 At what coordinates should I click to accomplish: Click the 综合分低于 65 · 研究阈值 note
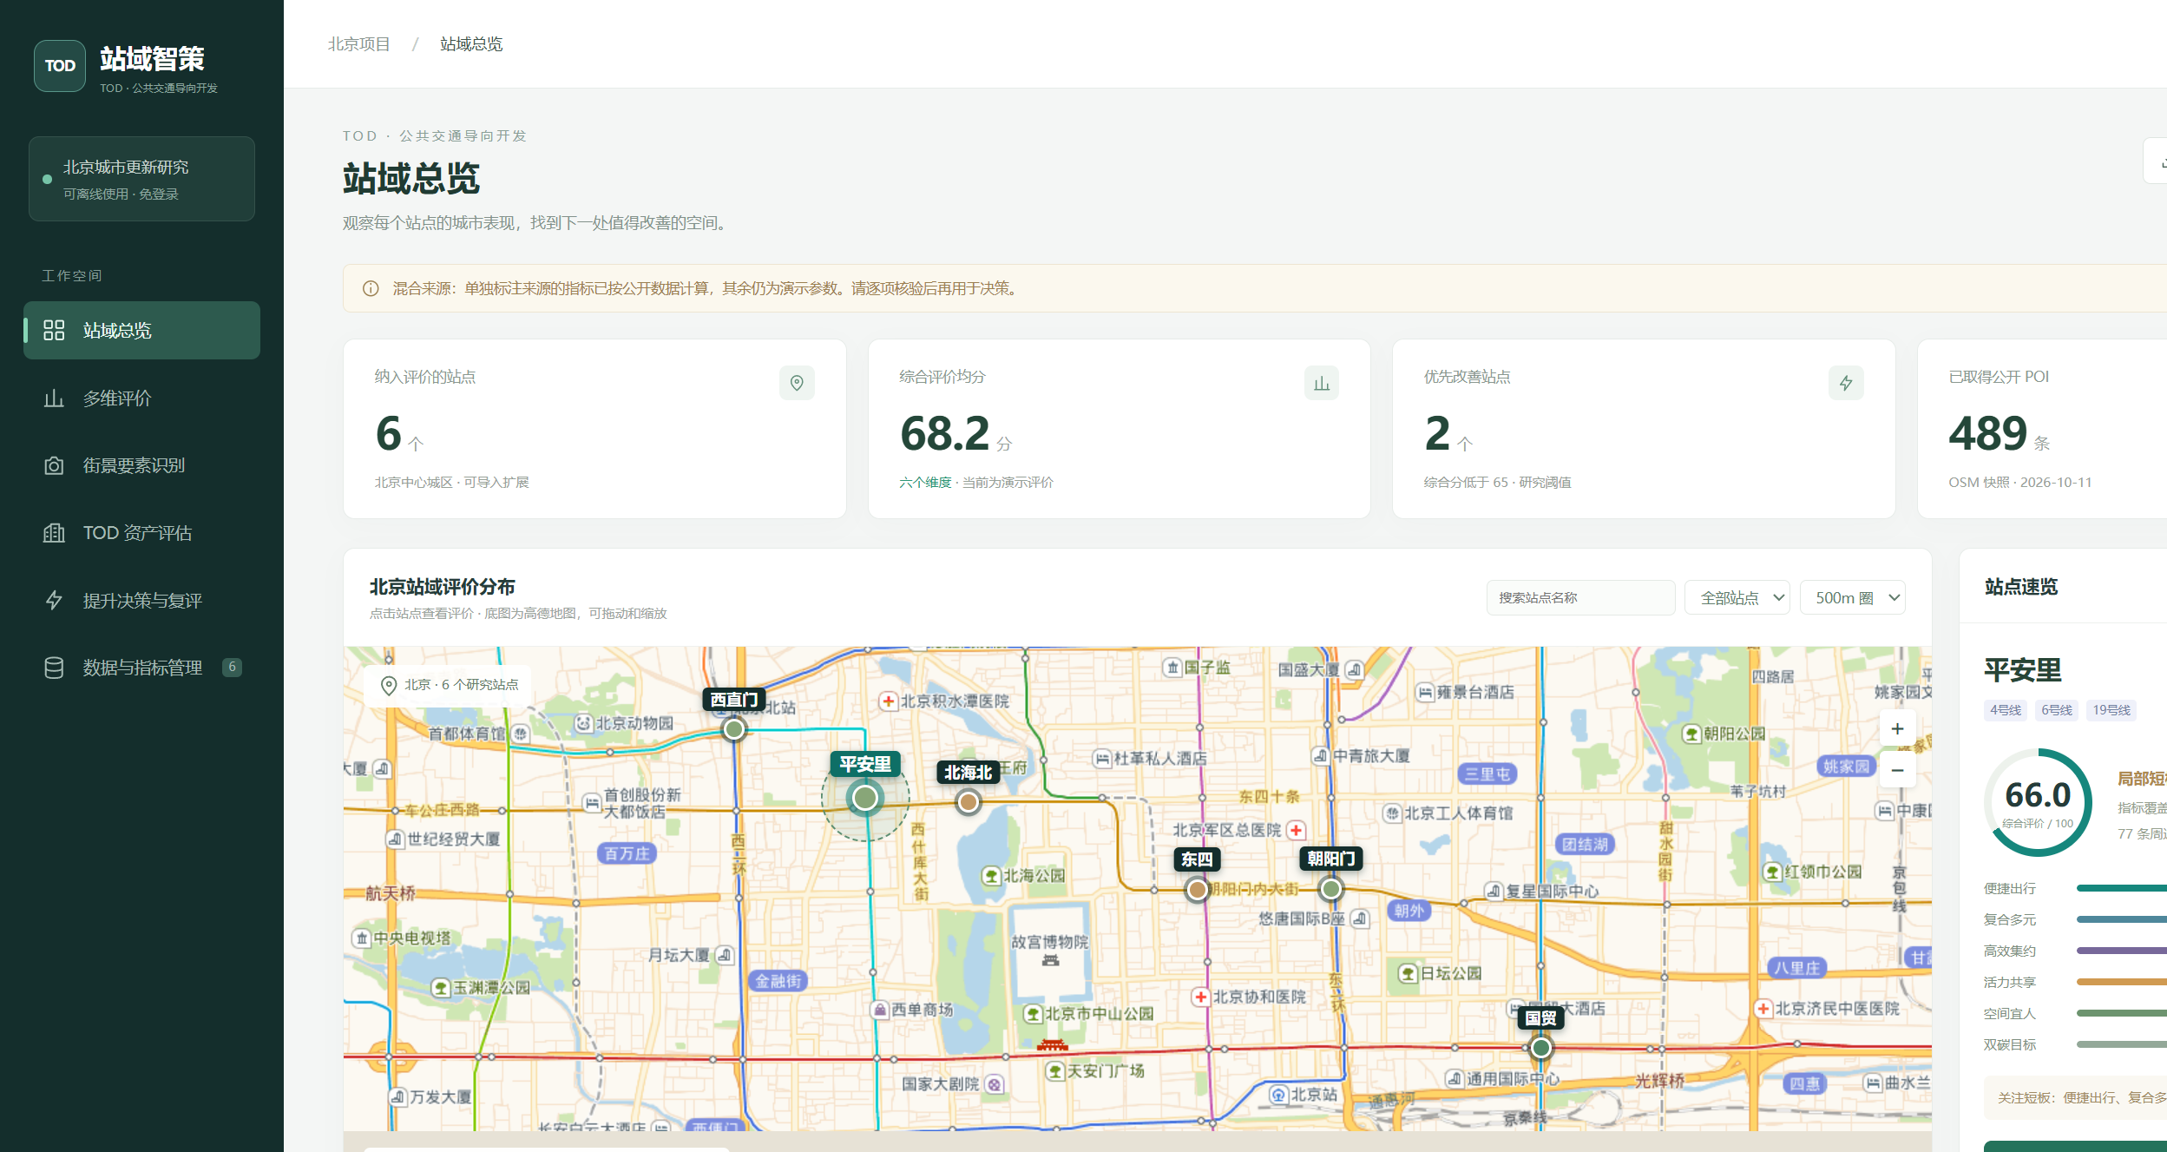[1497, 482]
